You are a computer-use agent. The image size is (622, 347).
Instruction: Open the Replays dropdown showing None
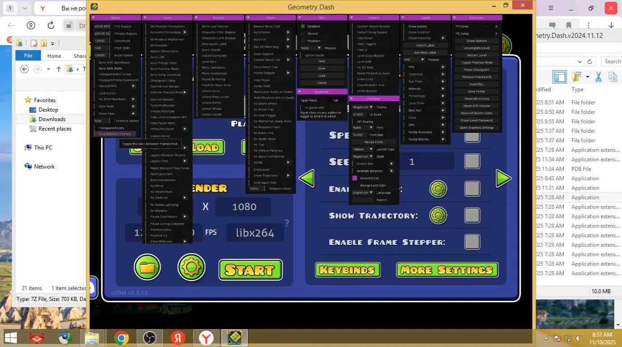click(311, 48)
